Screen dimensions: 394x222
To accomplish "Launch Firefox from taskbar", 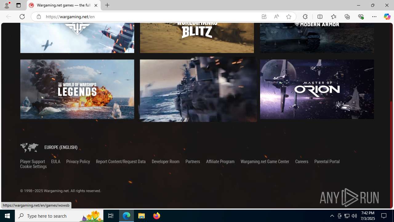I will point(156,216).
